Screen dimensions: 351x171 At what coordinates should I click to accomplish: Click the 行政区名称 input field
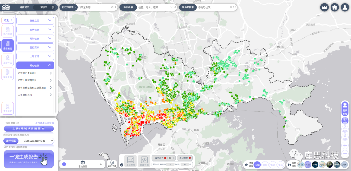click(x=94, y=7)
